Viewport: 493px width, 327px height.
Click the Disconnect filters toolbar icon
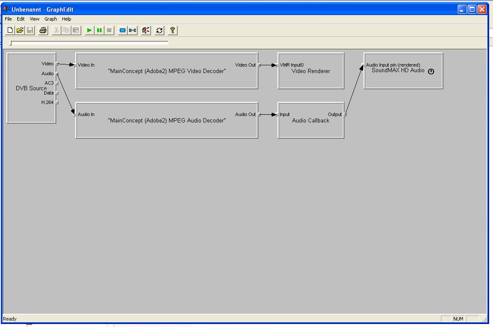(132, 30)
